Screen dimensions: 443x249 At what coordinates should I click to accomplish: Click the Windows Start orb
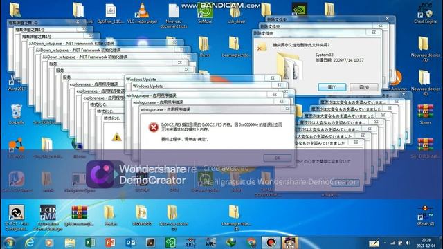(9, 243)
